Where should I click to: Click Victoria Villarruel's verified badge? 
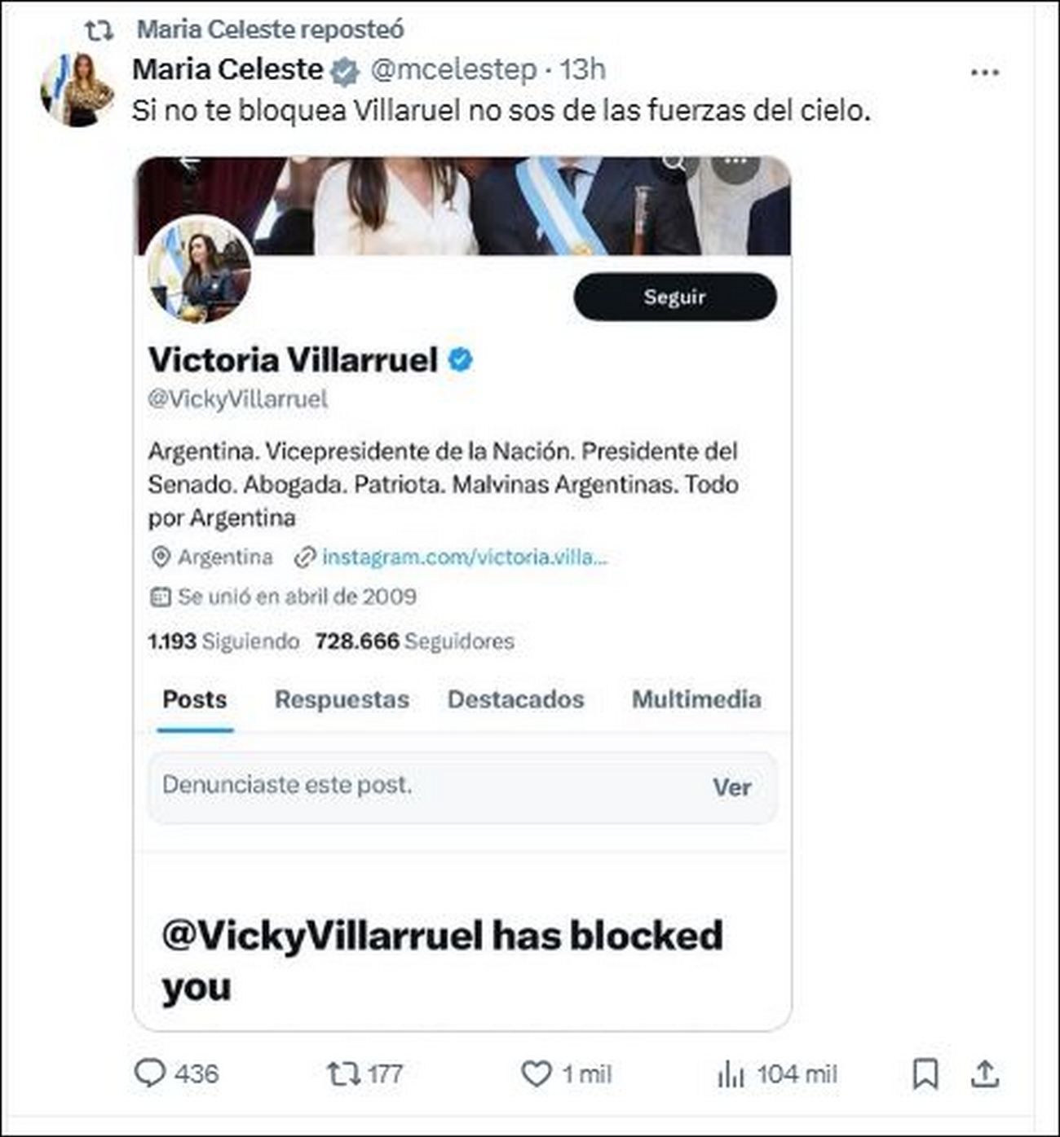(461, 359)
